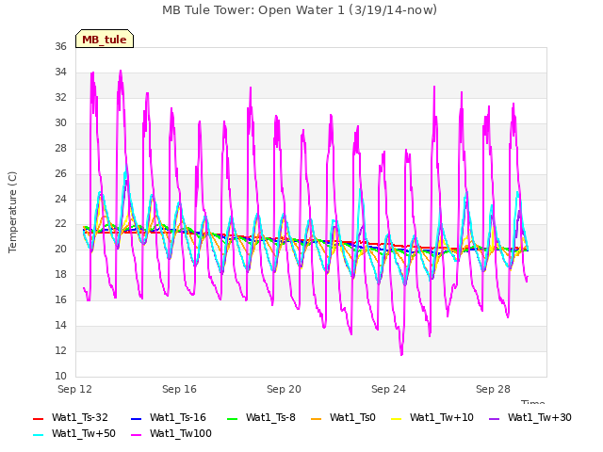Click the Sep 24 x-axis tick label
This screenshot has width=603, height=452.
(388, 389)
